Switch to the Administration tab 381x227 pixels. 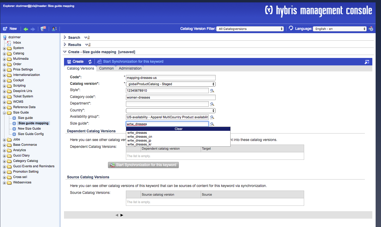[x=130, y=68]
